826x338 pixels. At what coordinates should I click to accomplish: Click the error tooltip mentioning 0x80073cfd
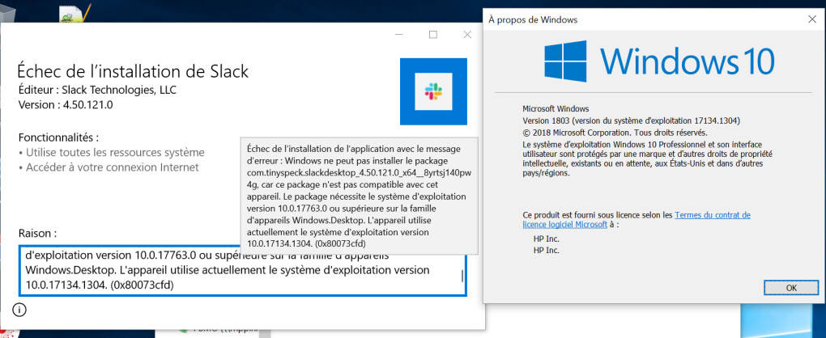tap(360, 196)
